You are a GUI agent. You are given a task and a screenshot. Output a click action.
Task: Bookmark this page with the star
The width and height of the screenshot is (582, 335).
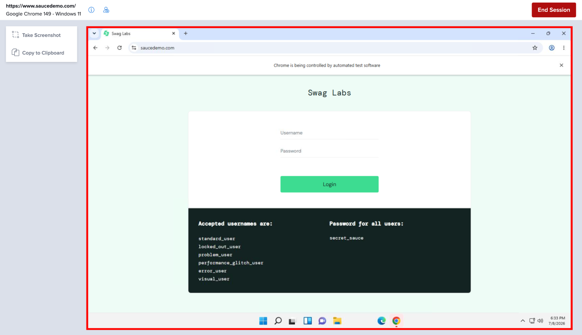pos(535,48)
